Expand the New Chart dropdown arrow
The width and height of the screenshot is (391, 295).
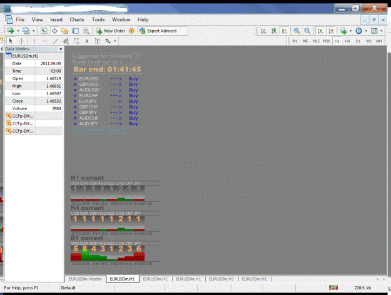[18, 31]
